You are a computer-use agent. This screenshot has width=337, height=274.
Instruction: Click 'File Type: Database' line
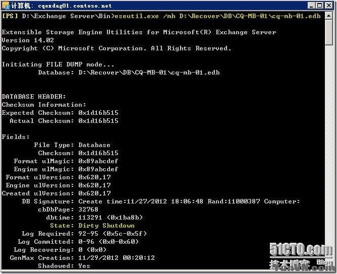72,145
